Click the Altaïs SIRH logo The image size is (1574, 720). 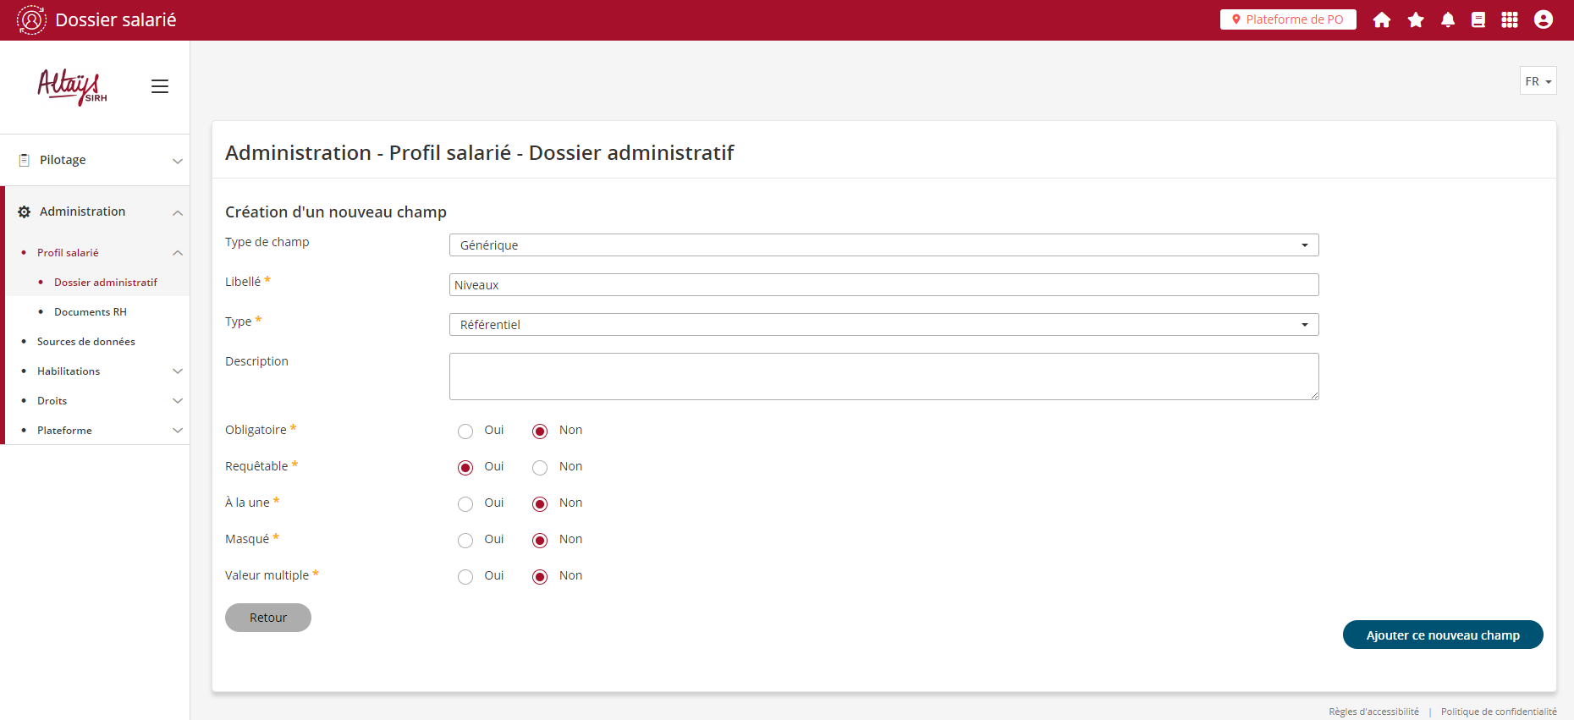click(x=72, y=86)
